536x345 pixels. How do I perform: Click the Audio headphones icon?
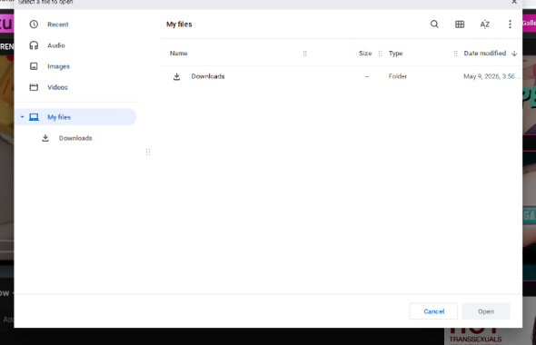click(x=34, y=45)
